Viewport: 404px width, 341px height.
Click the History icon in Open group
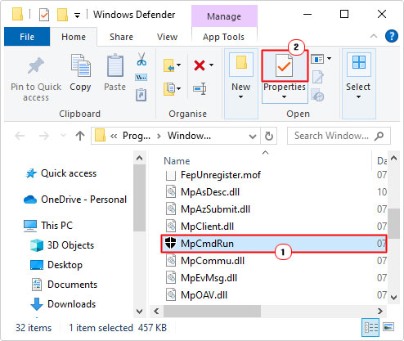[x=317, y=95]
